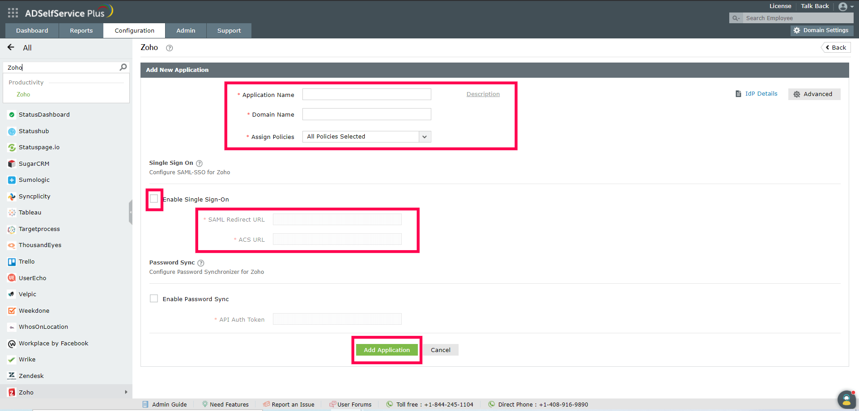859x411 pixels.
Task: Click into the Application Name field
Action: [367, 94]
